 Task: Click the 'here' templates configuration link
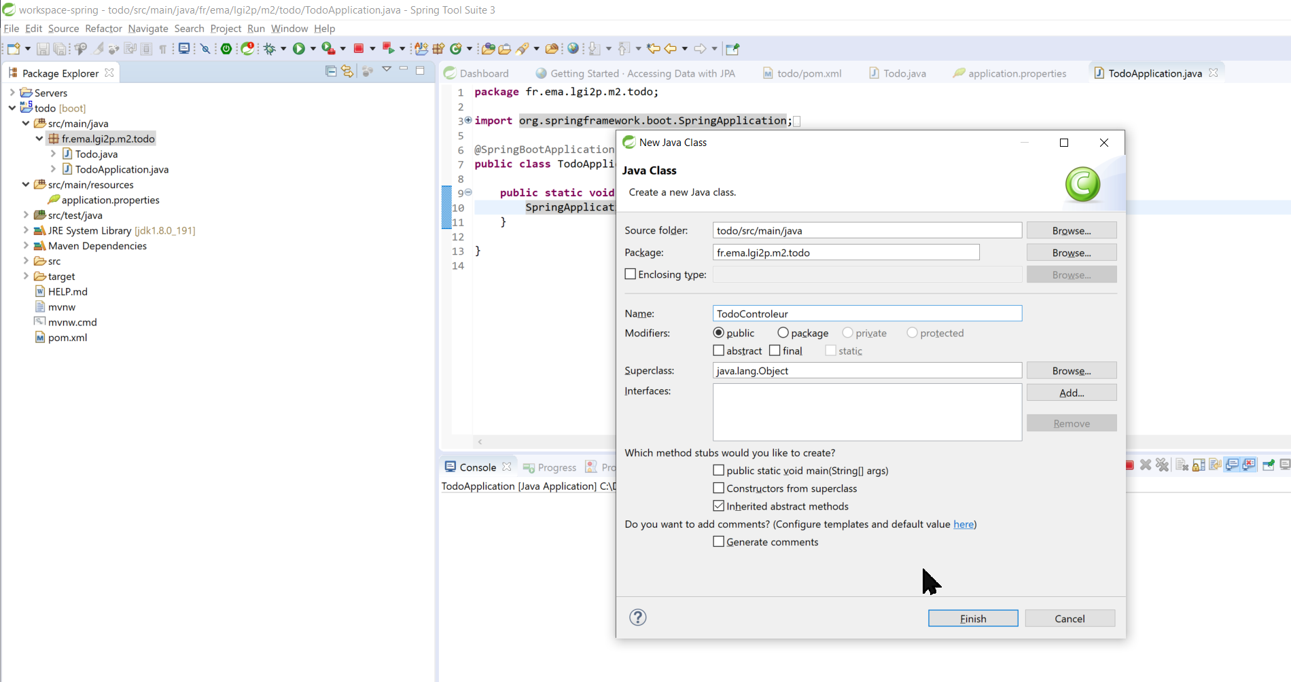click(x=963, y=524)
